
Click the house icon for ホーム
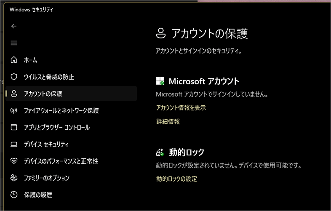click(14, 60)
